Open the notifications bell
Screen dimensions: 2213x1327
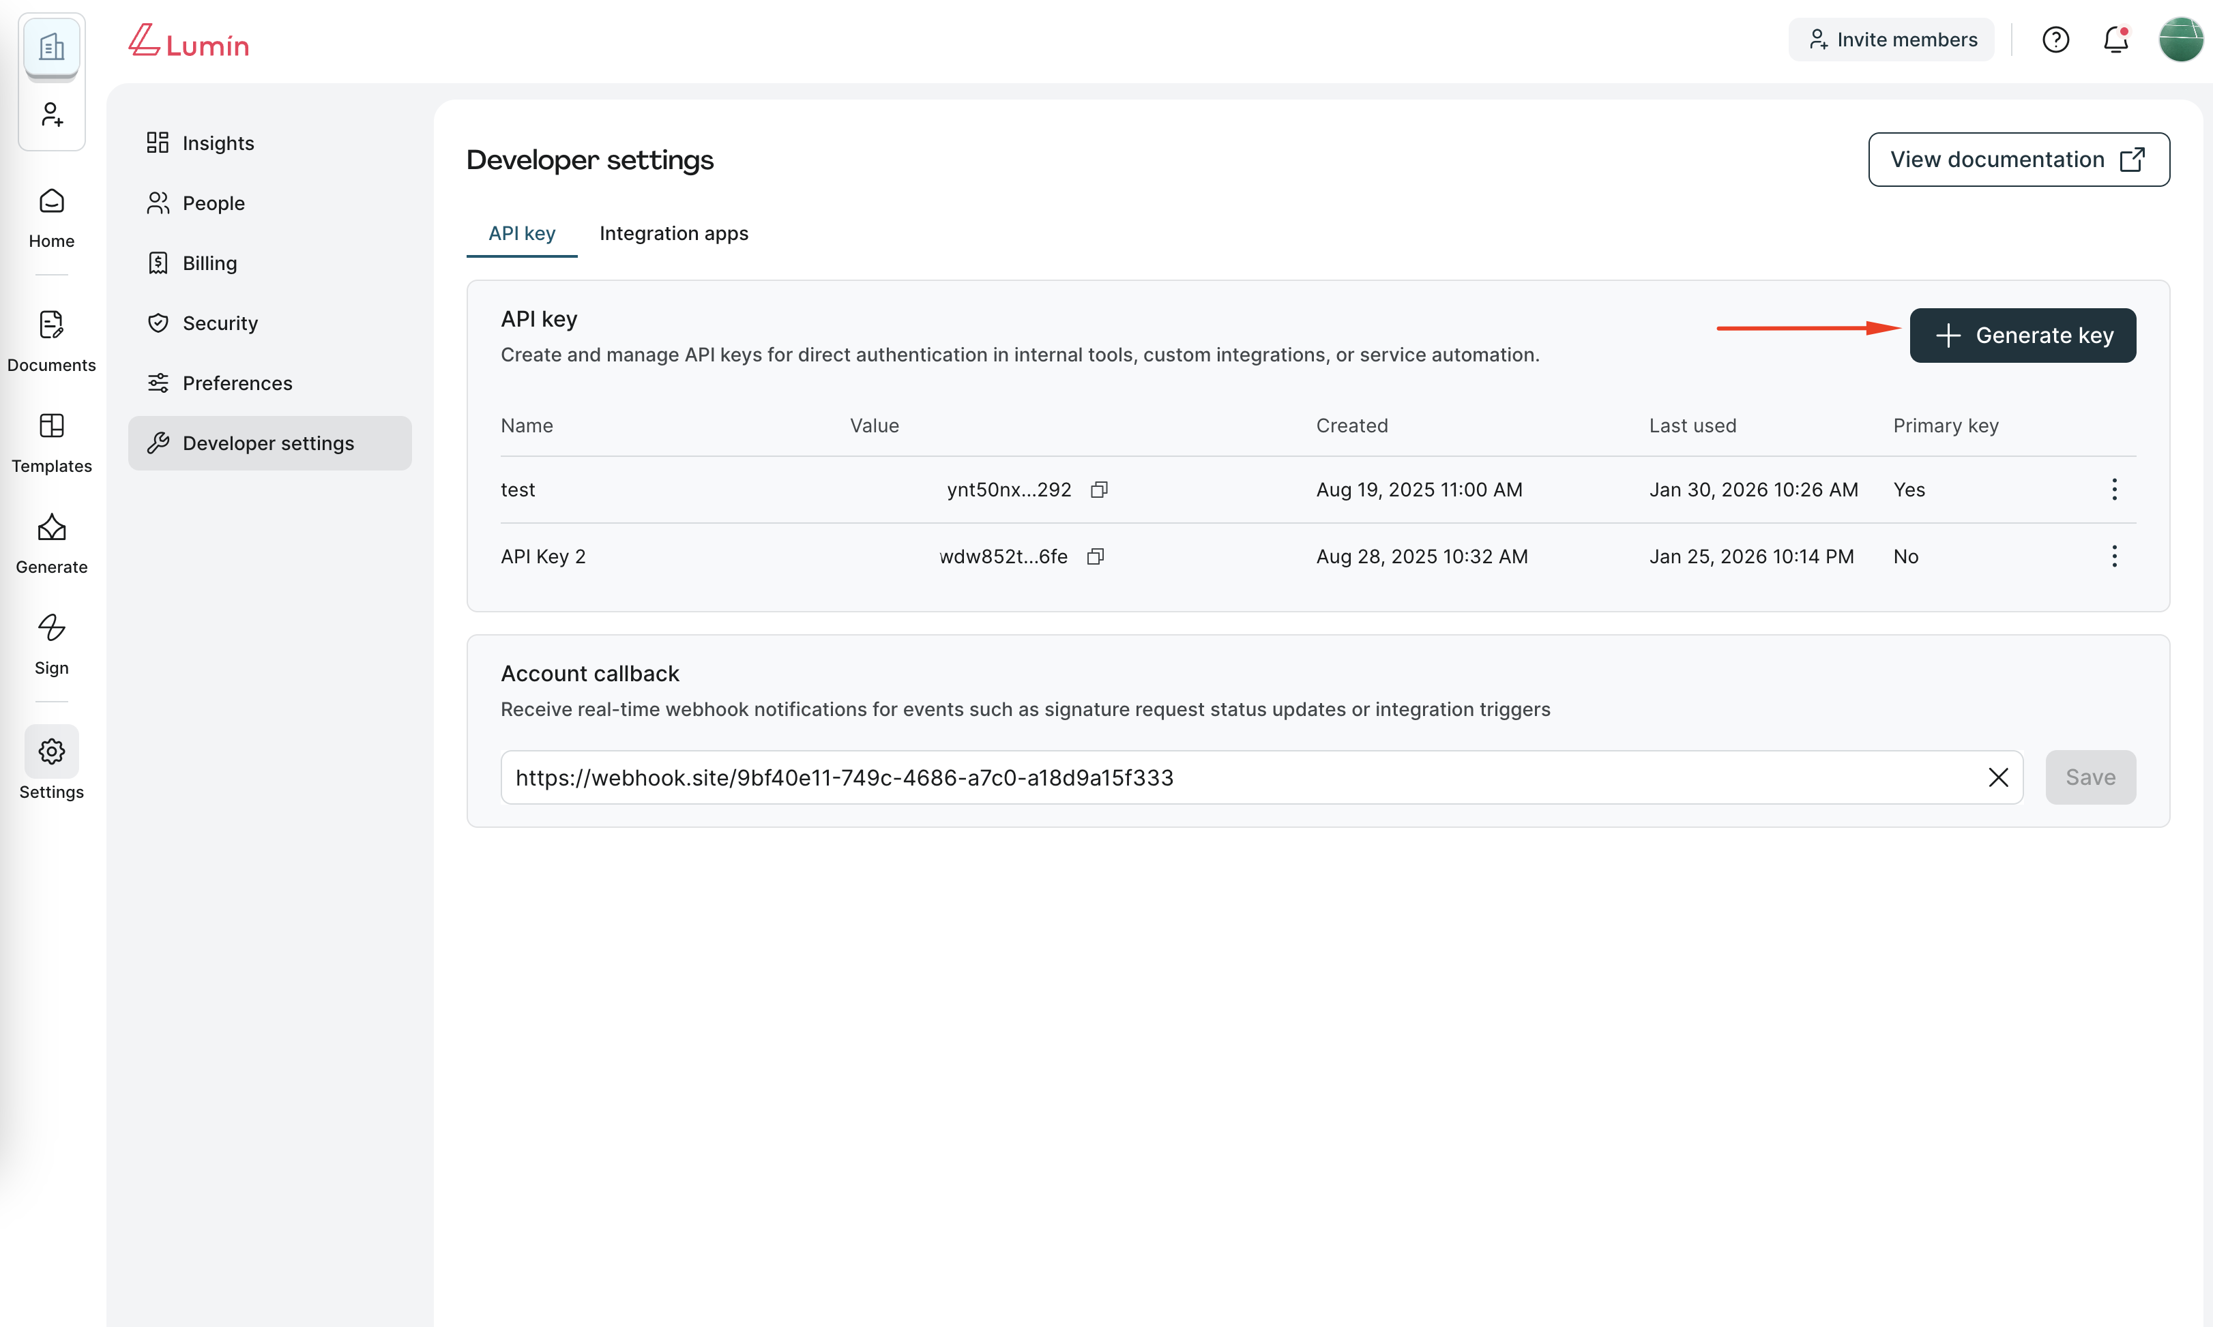coord(2115,40)
